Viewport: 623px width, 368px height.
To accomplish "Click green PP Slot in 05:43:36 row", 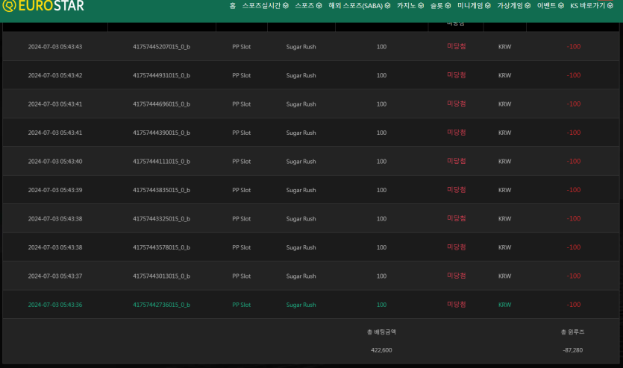I will pyautogui.click(x=242, y=305).
